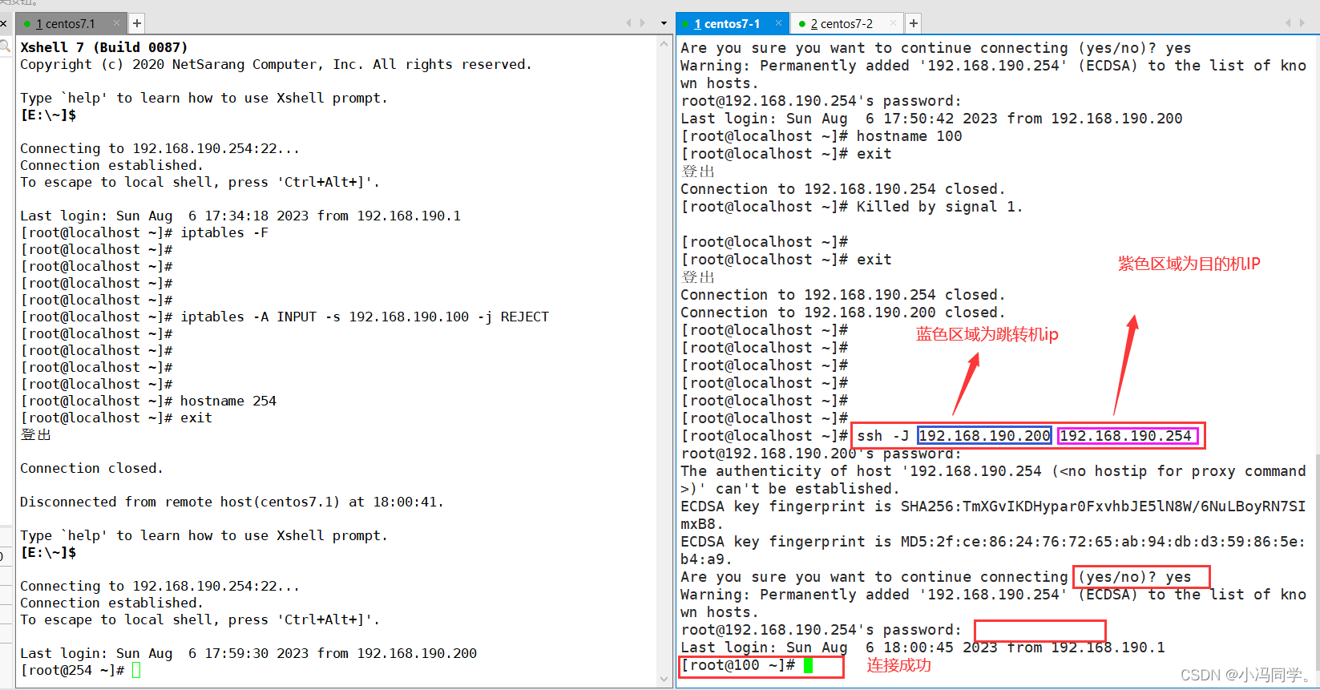Click the 'ECDSA key fingerprint is MD5' line
The height and width of the screenshot is (690, 1320).
(993, 542)
